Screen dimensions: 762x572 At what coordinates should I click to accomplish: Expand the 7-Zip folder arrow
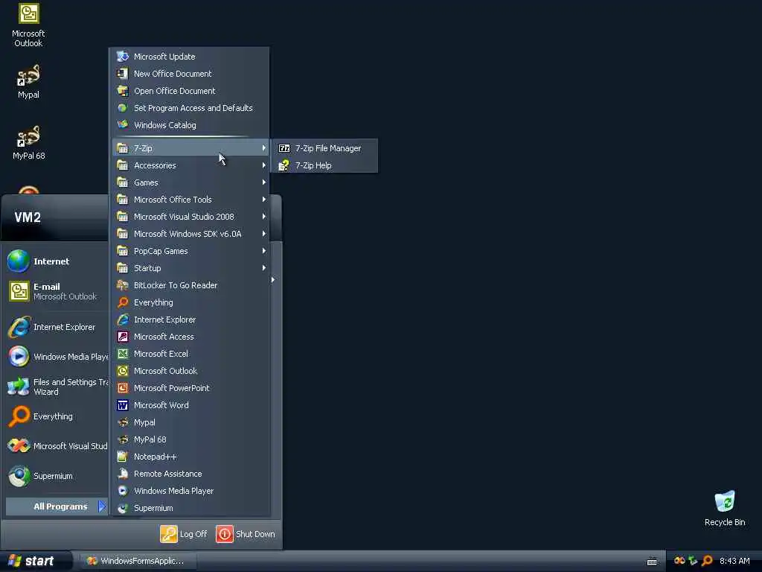pos(264,148)
